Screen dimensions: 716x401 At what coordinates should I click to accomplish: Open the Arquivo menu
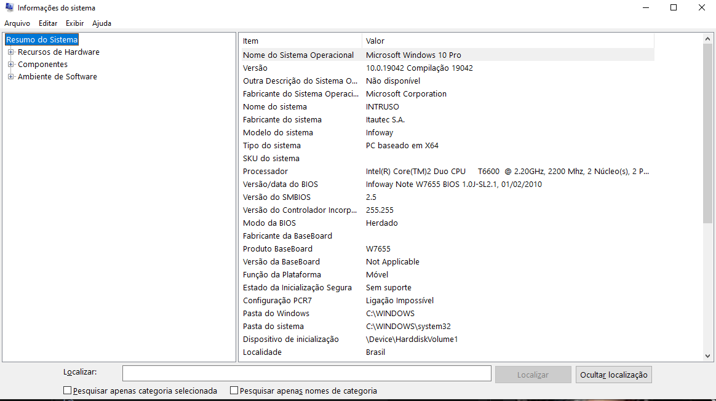point(17,23)
